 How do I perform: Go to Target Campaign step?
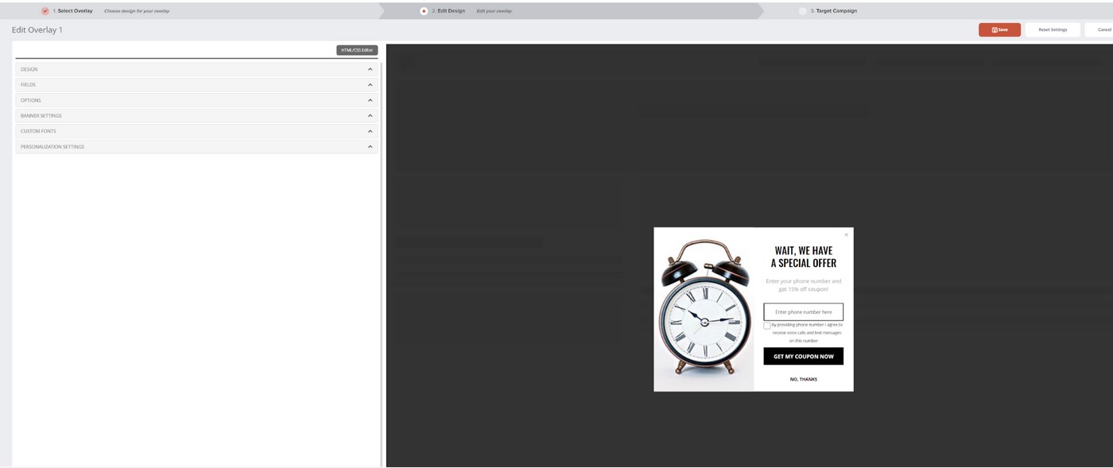point(833,11)
